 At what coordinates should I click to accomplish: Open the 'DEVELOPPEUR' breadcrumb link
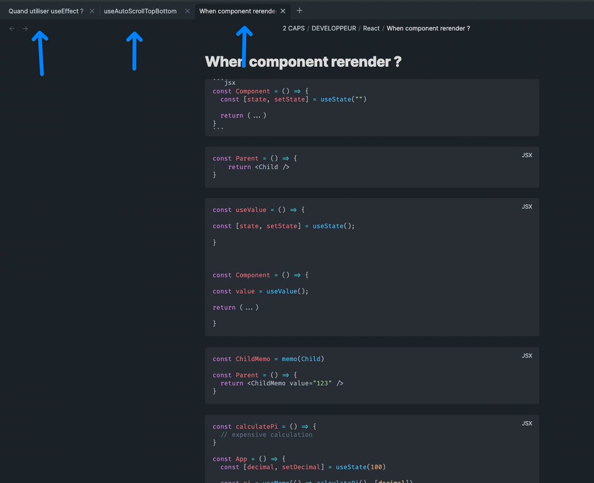pos(333,28)
